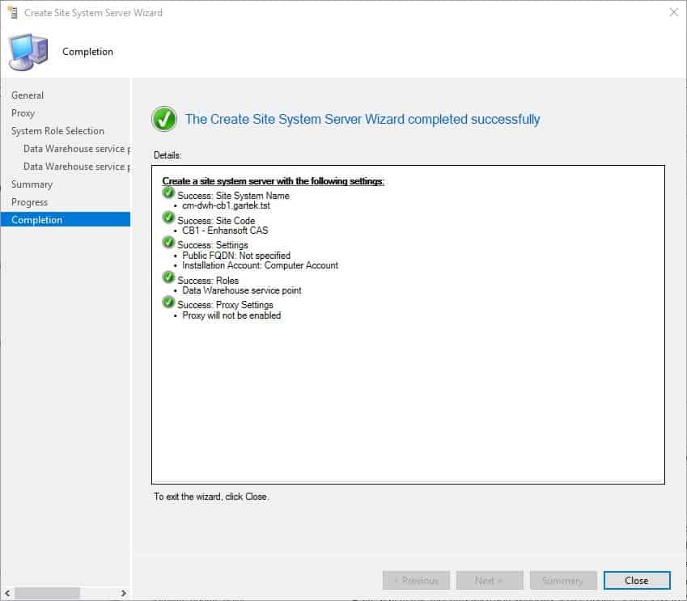Select the Summary step in the sidebar
The image size is (687, 601).
(x=32, y=184)
